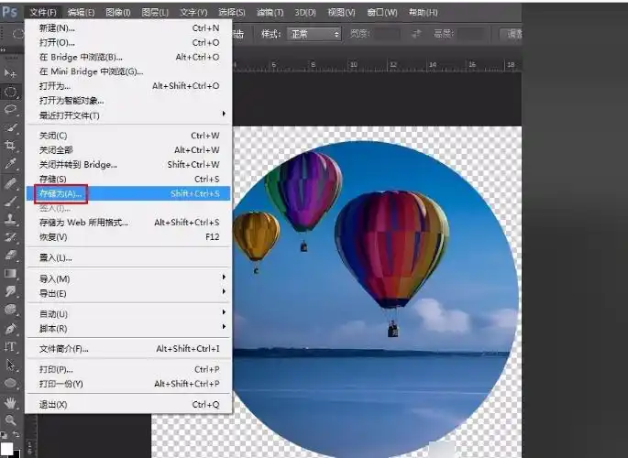Select the Eyedropper tool
Screen dimensions: 628x458
point(11,164)
